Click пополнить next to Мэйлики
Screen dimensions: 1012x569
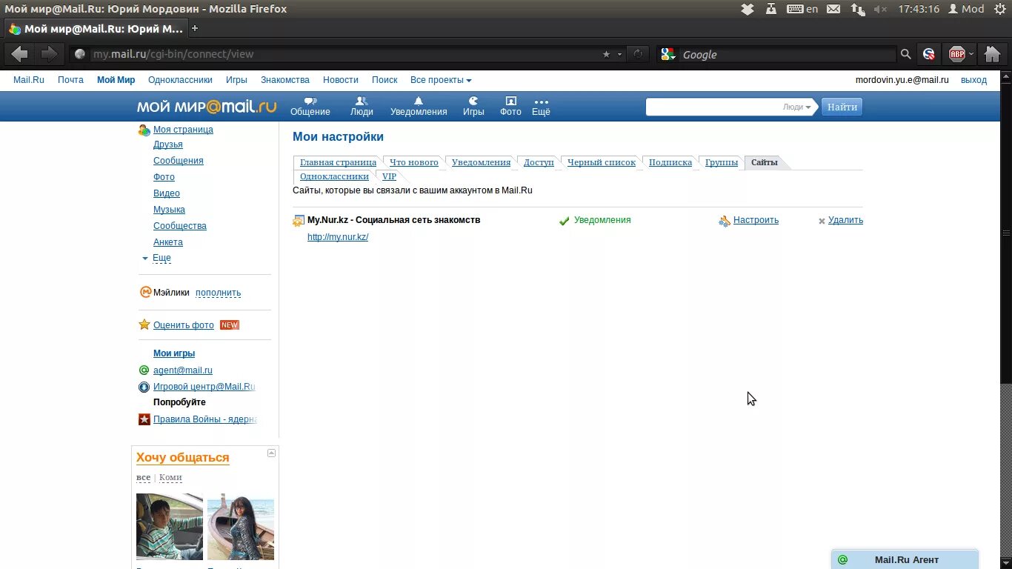218,293
